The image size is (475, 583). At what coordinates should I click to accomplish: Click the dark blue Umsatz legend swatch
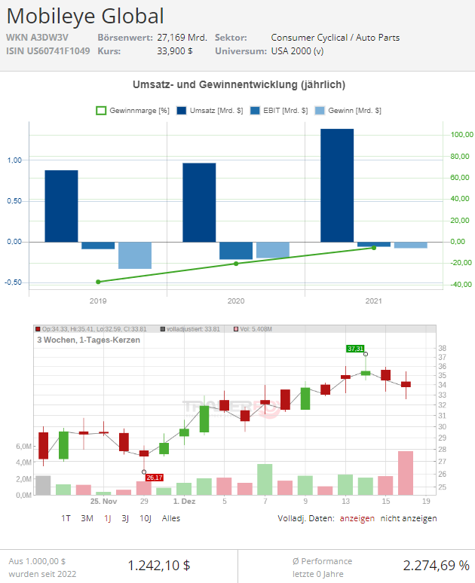(x=181, y=111)
